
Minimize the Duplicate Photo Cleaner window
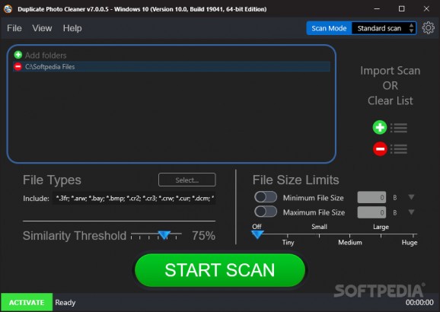click(377, 9)
